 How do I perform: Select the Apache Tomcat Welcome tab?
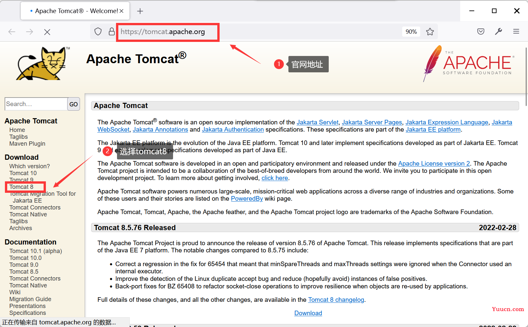75,11
